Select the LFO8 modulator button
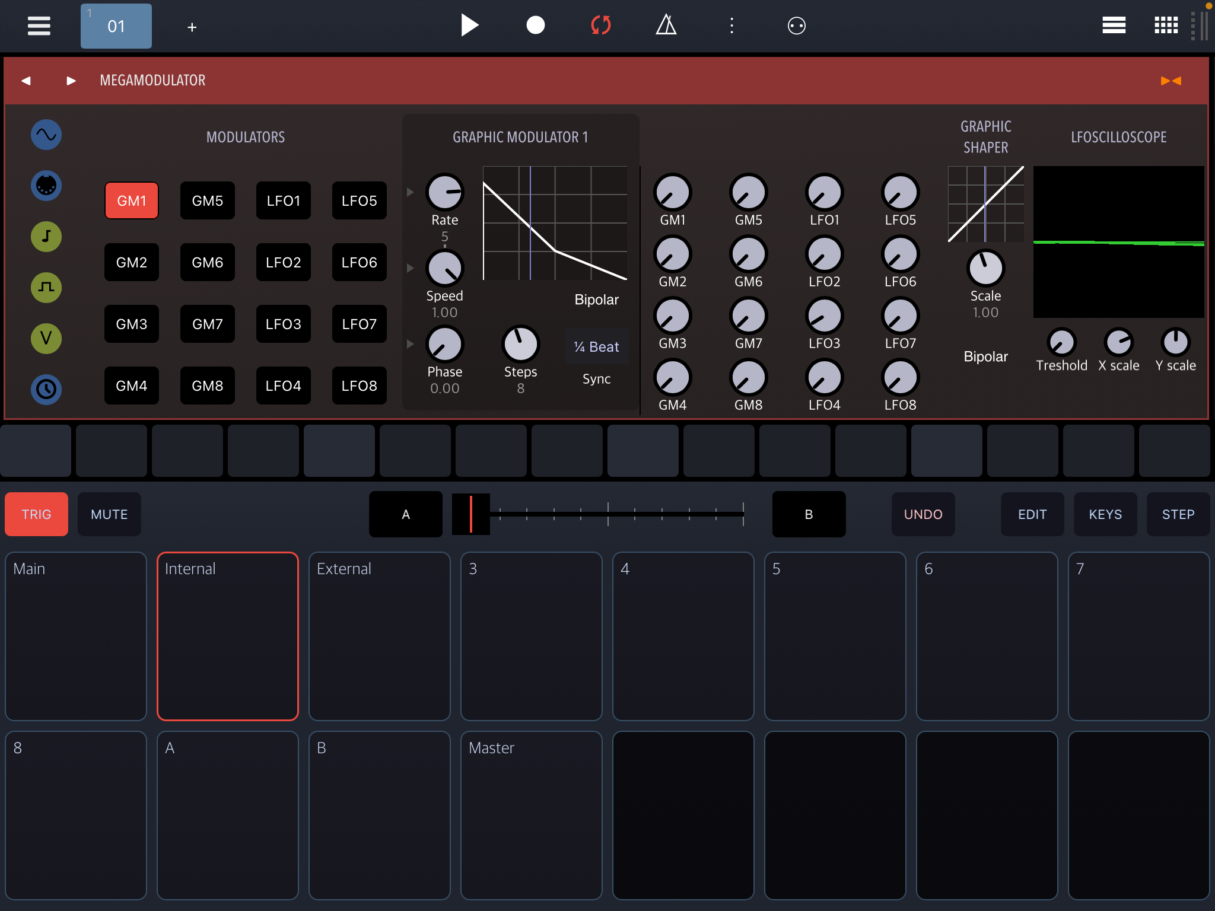Image resolution: width=1215 pixels, height=911 pixels. pos(360,386)
